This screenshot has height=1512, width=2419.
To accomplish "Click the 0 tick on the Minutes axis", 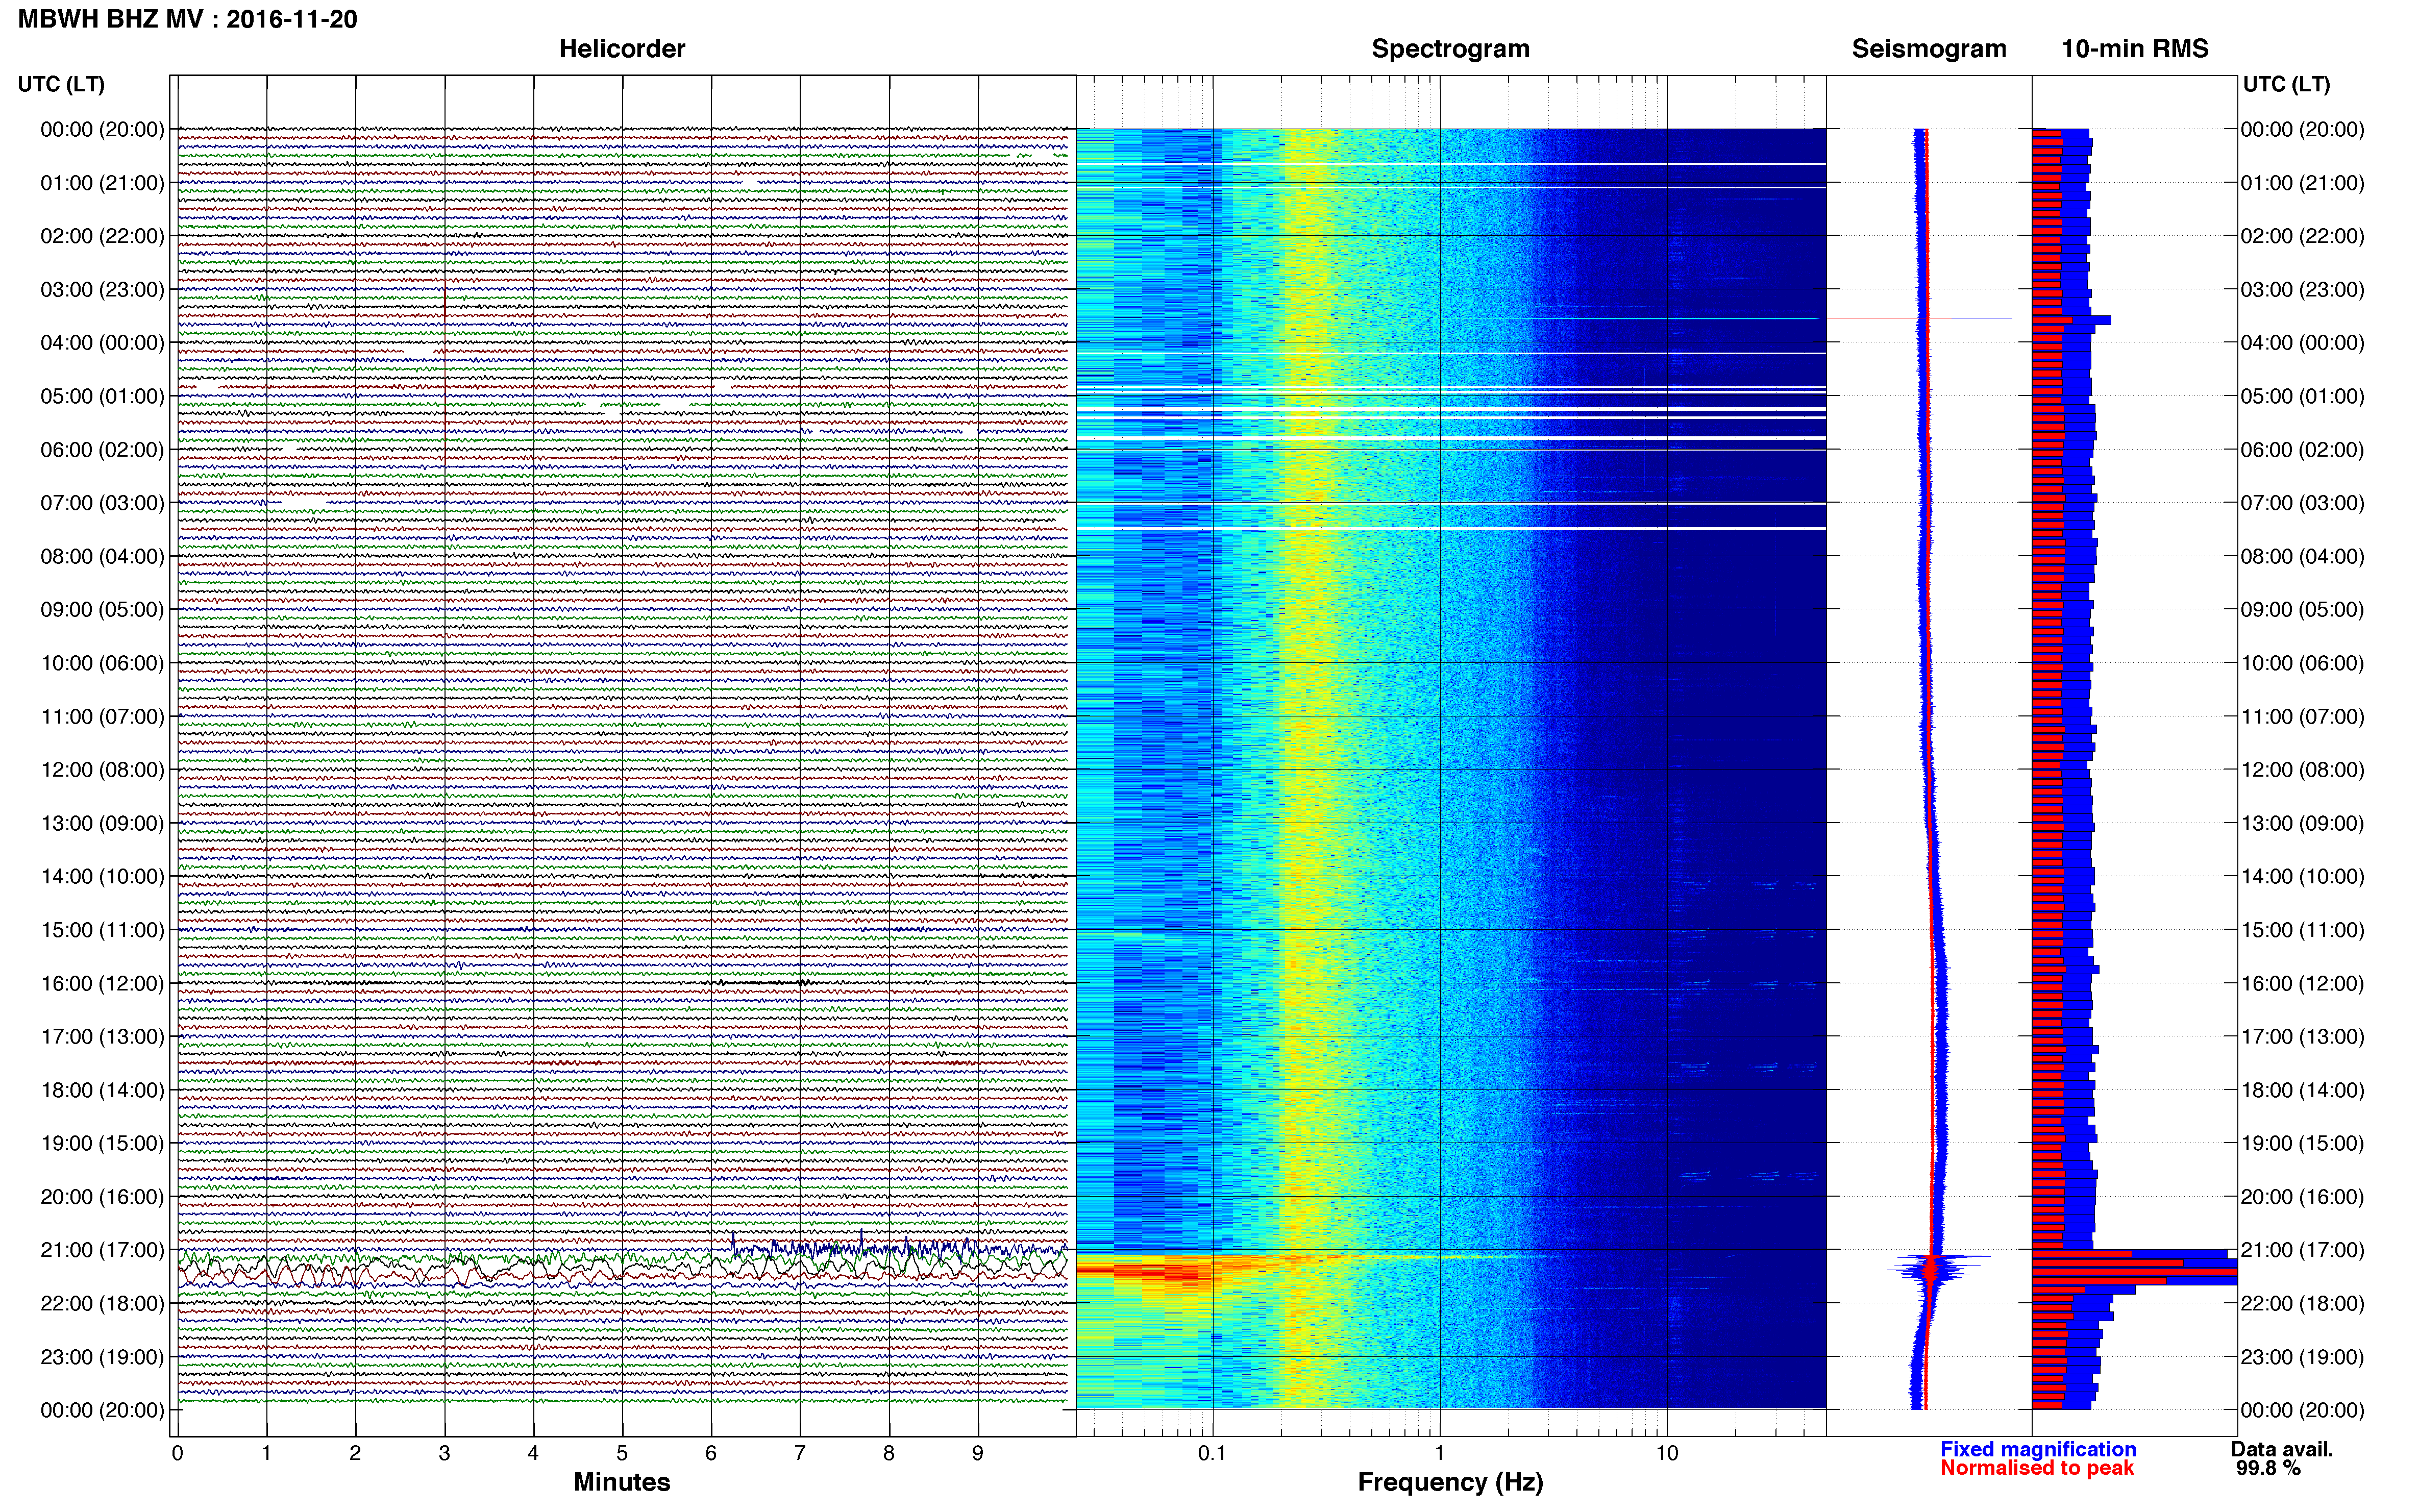I will (x=177, y=1454).
